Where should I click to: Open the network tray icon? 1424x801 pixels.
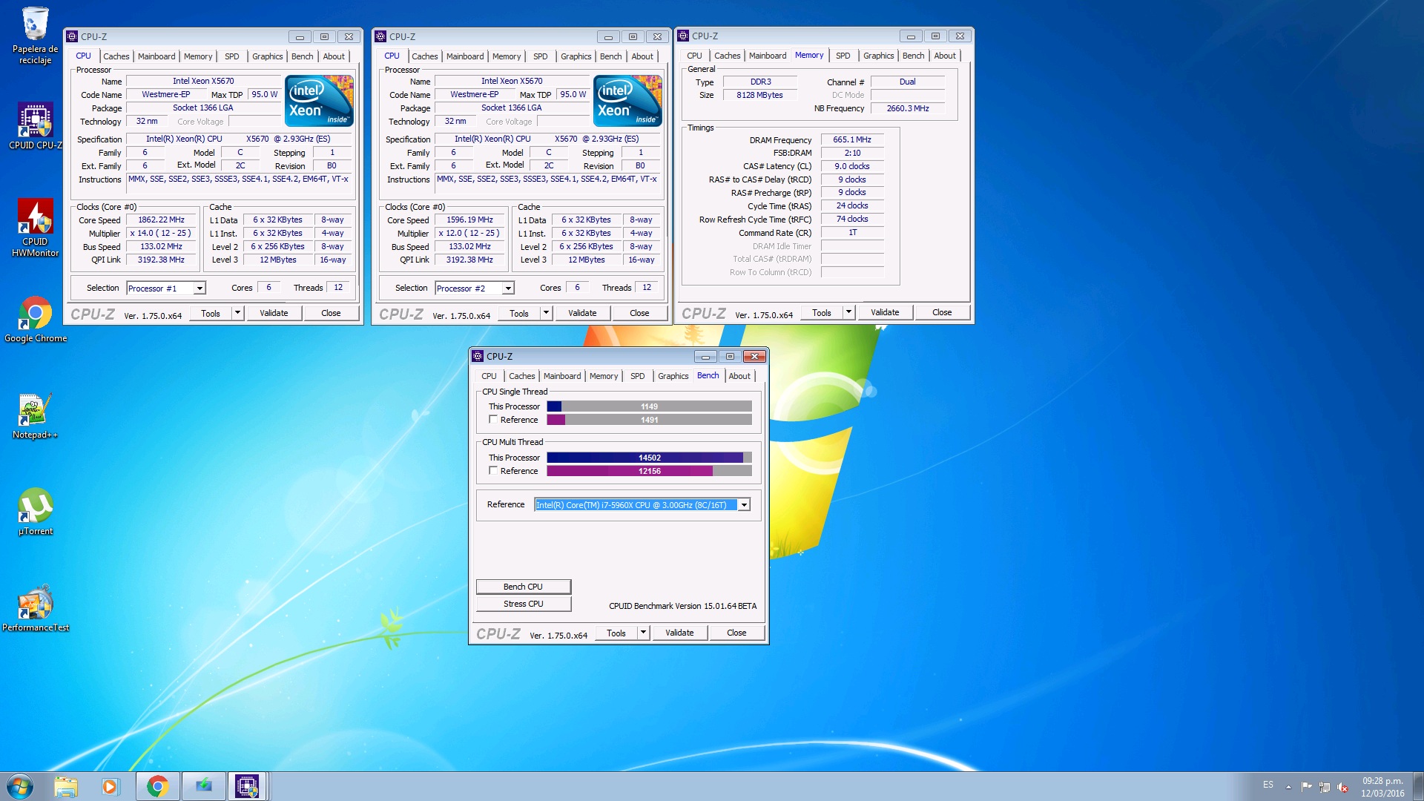[1325, 786]
